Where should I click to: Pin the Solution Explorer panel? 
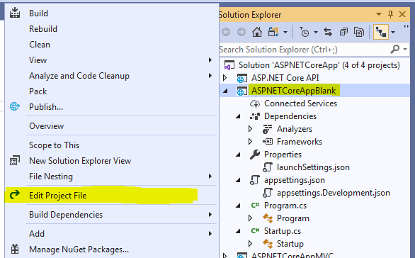tap(390, 14)
